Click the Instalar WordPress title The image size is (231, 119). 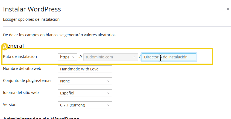[x=32, y=9]
